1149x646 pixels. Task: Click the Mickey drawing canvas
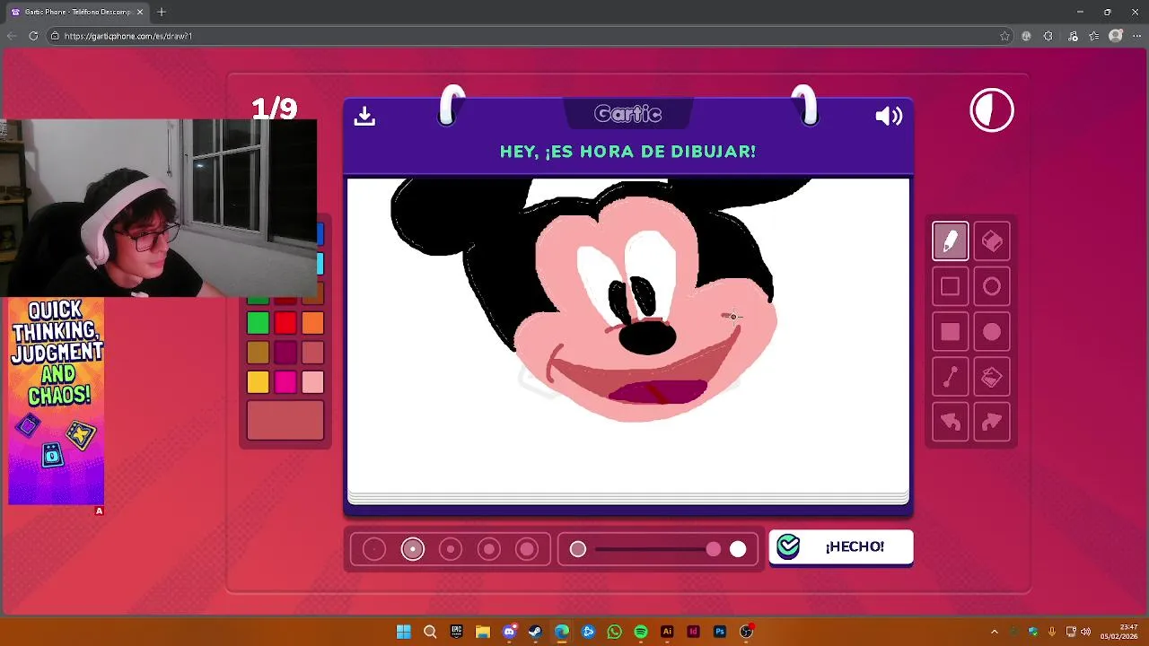tap(628, 336)
